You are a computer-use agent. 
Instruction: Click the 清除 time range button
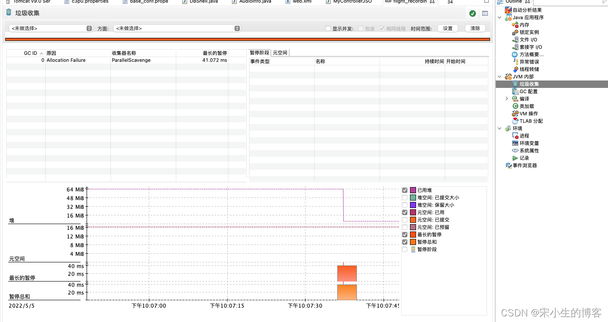click(x=475, y=28)
